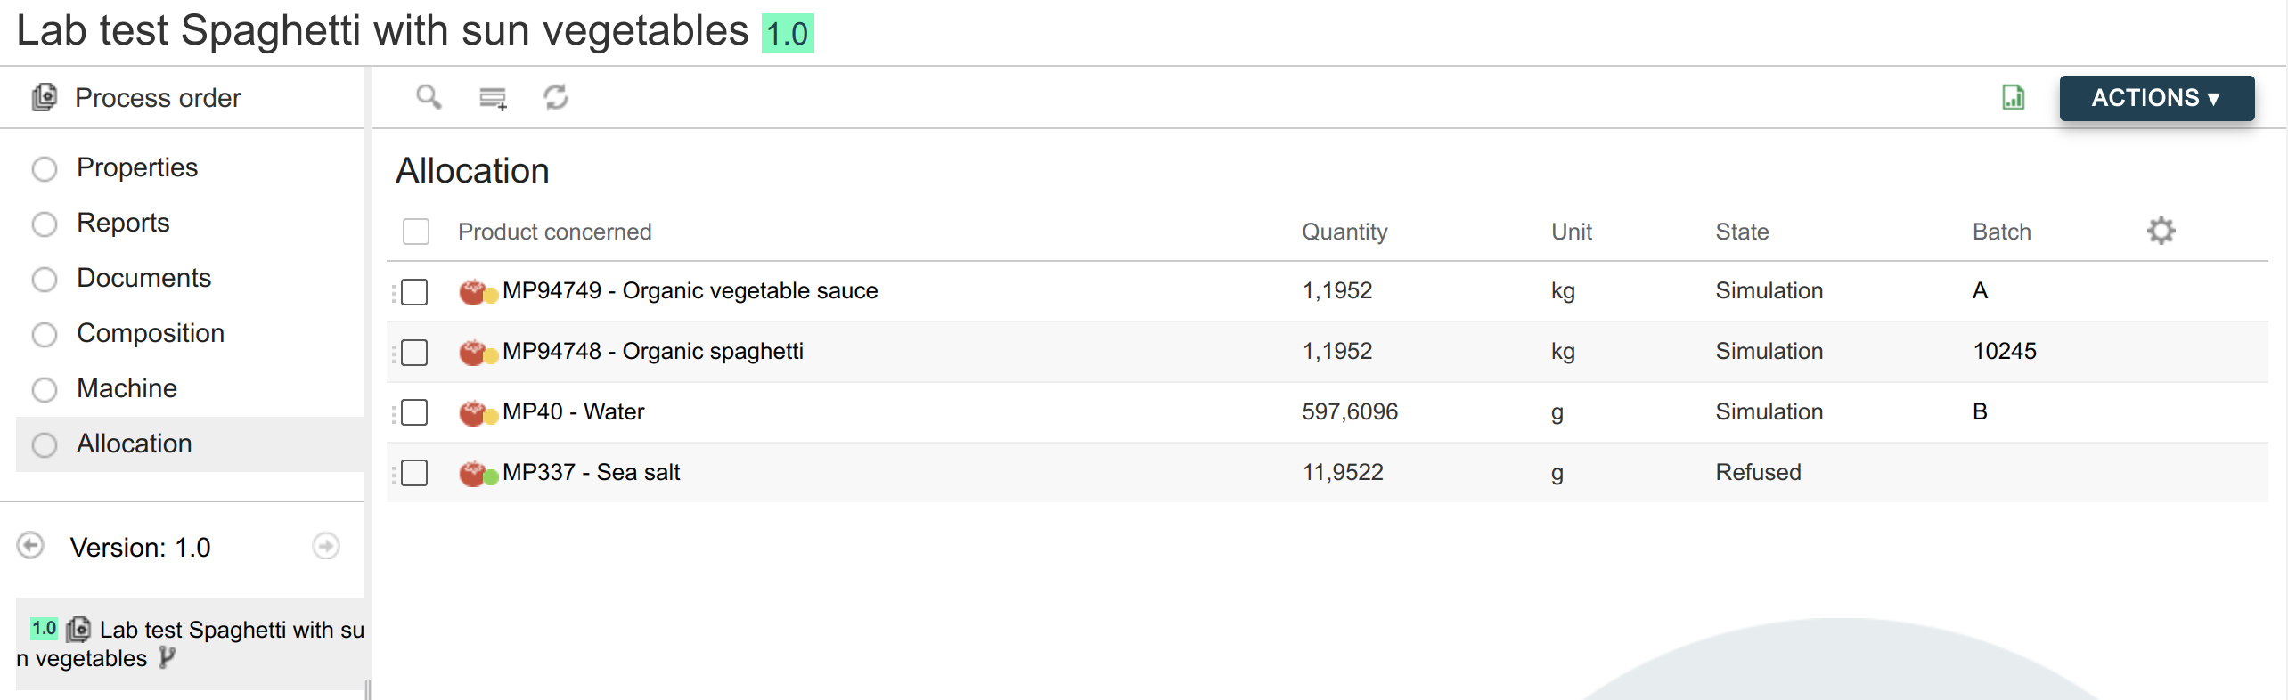Sort by Unit column header
The image size is (2288, 700).
click(1571, 232)
